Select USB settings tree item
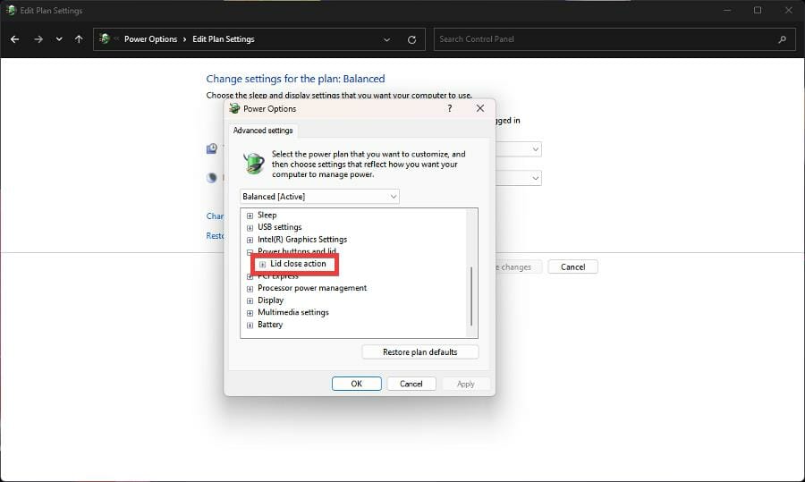The width and height of the screenshot is (805, 482). (x=280, y=227)
